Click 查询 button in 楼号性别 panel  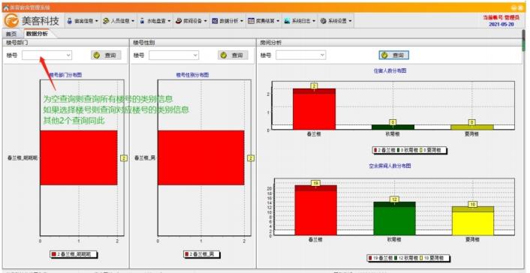click(233, 55)
